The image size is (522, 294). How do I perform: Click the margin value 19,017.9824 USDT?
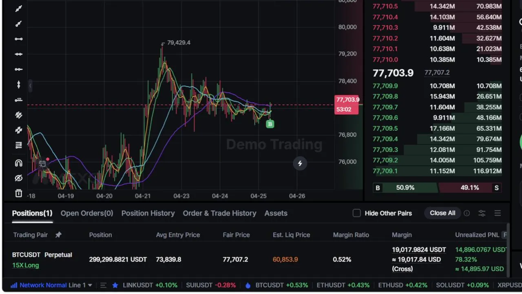point(419,249)
